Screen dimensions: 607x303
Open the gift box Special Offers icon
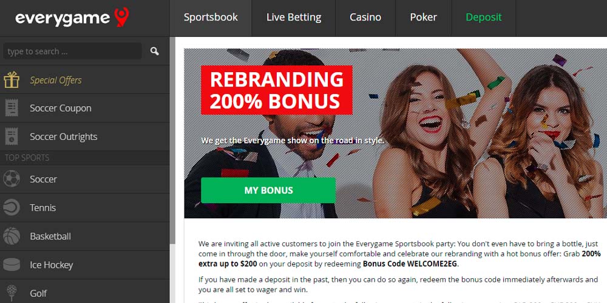click(x=12, y=80)
